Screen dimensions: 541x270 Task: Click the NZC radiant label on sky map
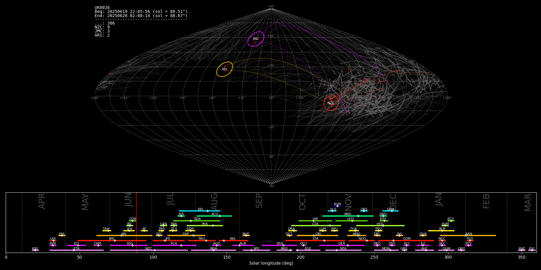point(331,103)
